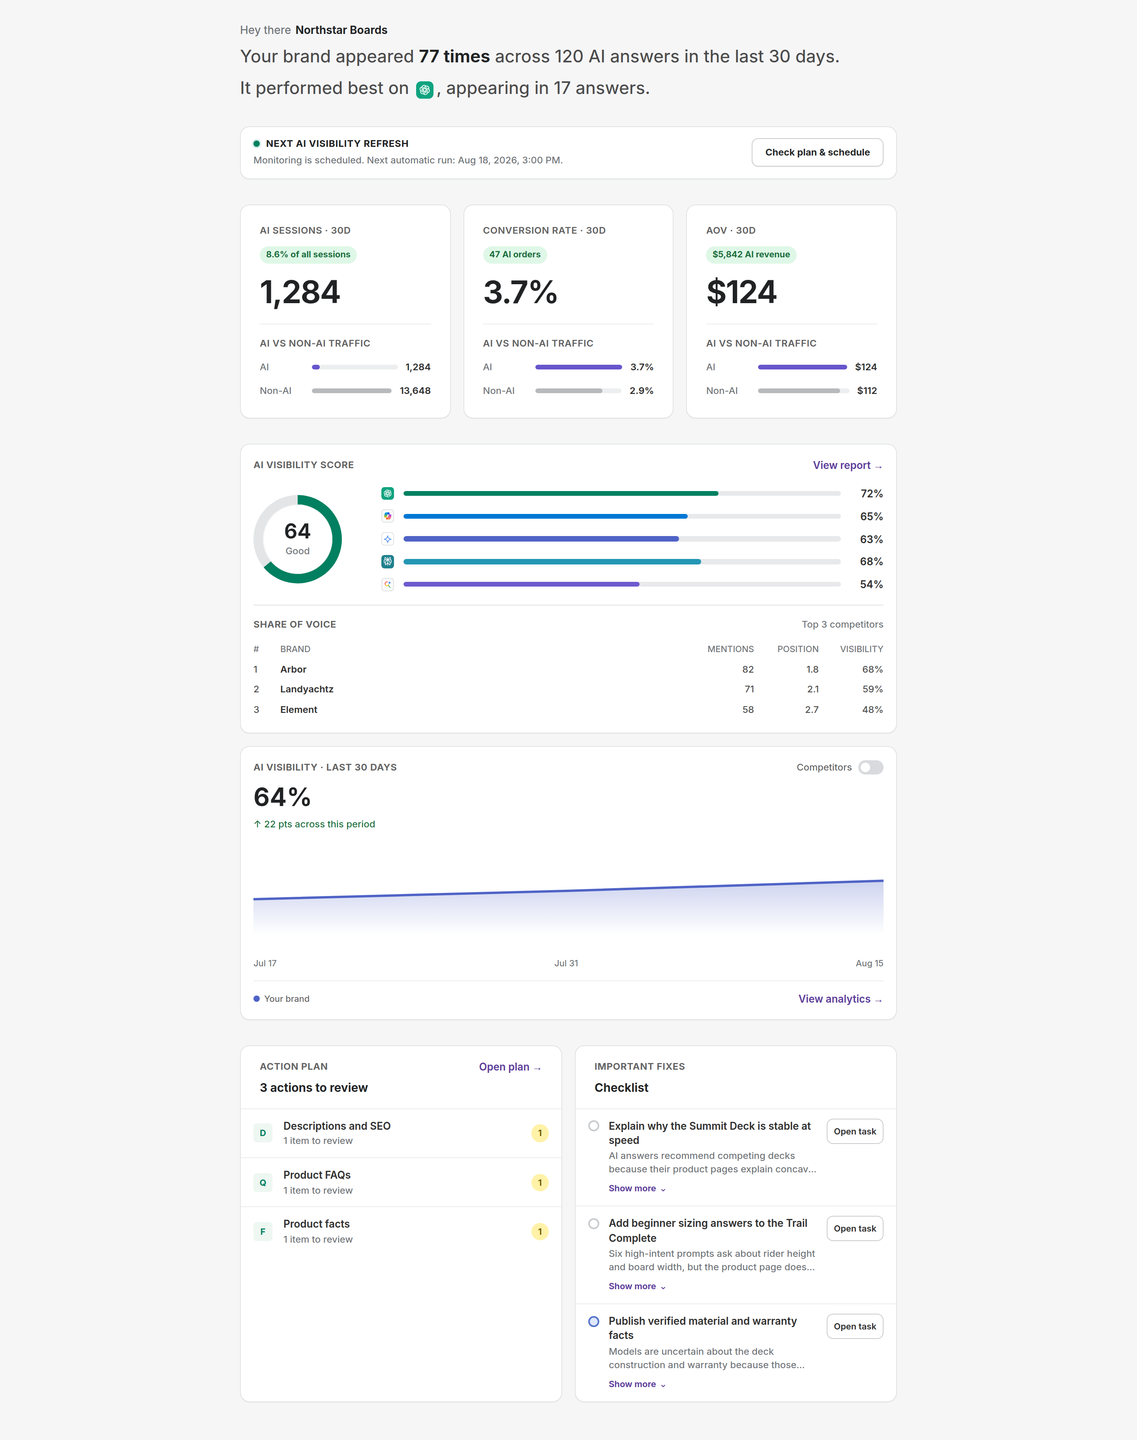Open the Product FAQs action row
Viewport: 1137px width, 1440px height.
(x=401, y=1183)
